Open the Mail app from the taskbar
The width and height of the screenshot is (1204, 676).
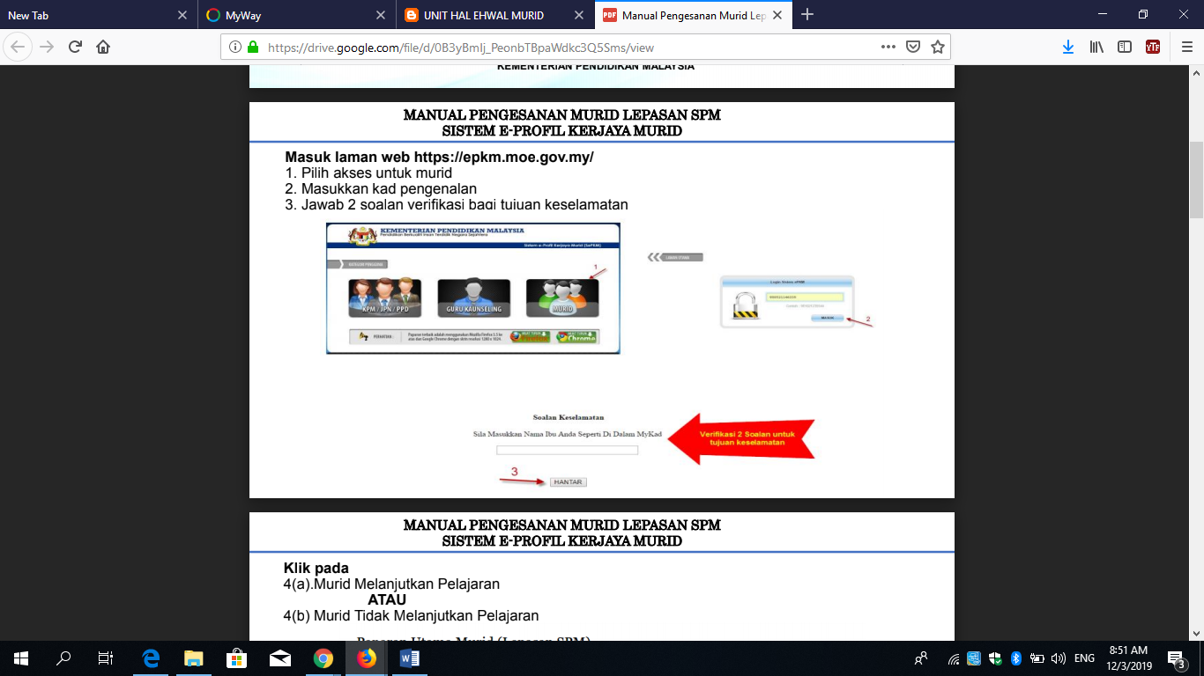pos(280,658)
